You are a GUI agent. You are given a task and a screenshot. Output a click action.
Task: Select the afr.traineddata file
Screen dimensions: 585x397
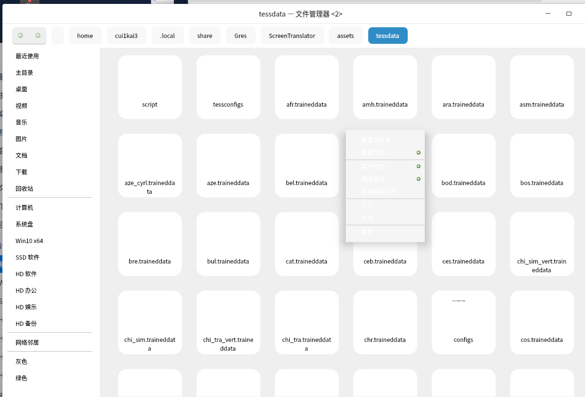[306, 87]
